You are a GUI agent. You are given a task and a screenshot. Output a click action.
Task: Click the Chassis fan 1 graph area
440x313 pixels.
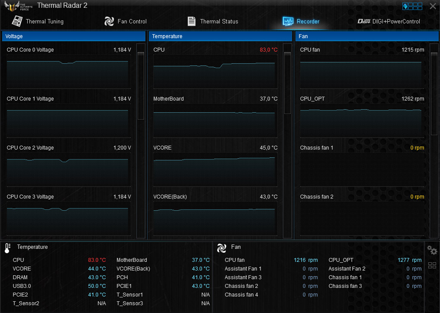(362, 170)
